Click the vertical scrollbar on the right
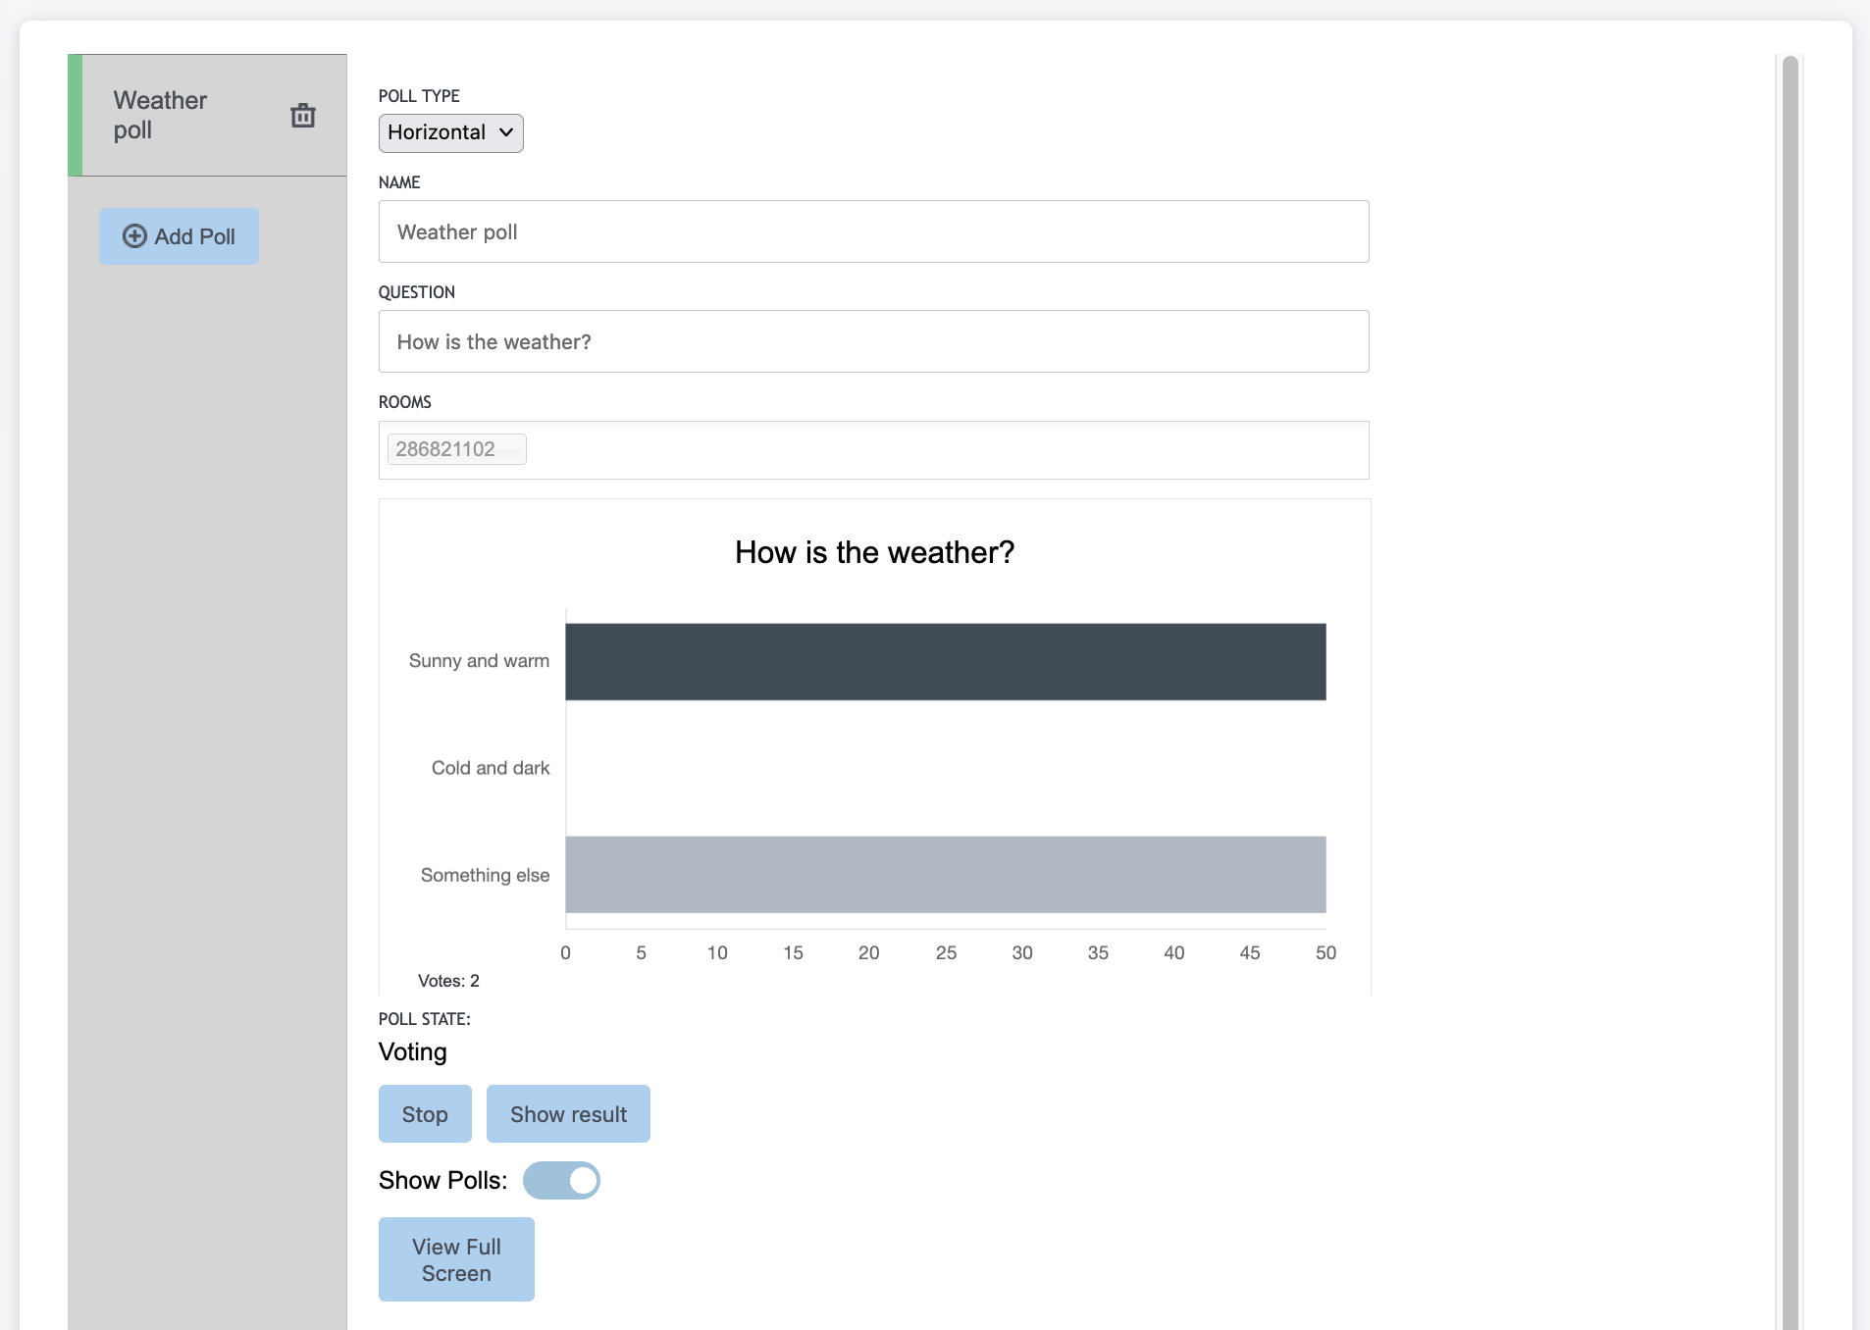 point(1790,687)
